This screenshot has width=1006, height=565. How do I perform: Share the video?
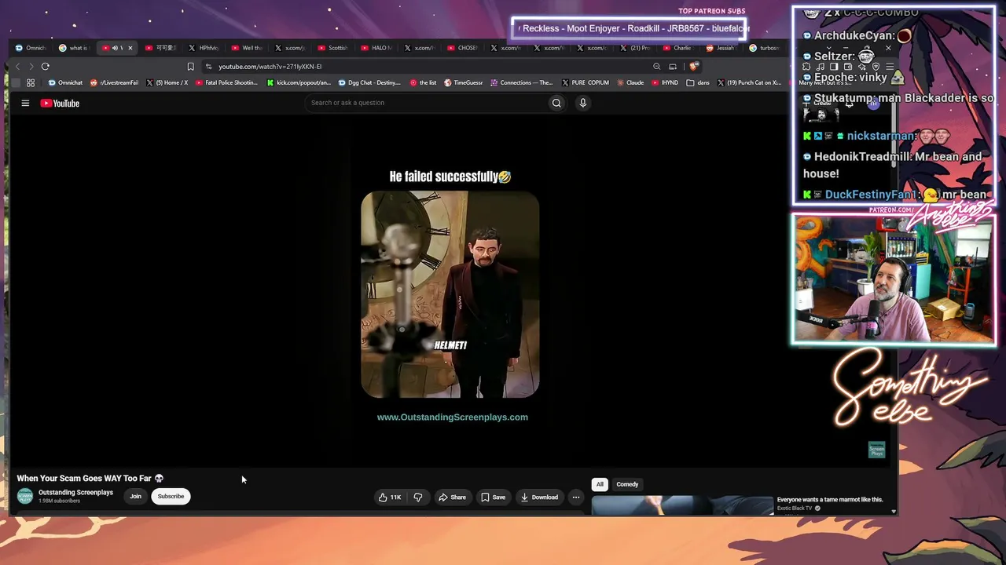tap(453, 497)
